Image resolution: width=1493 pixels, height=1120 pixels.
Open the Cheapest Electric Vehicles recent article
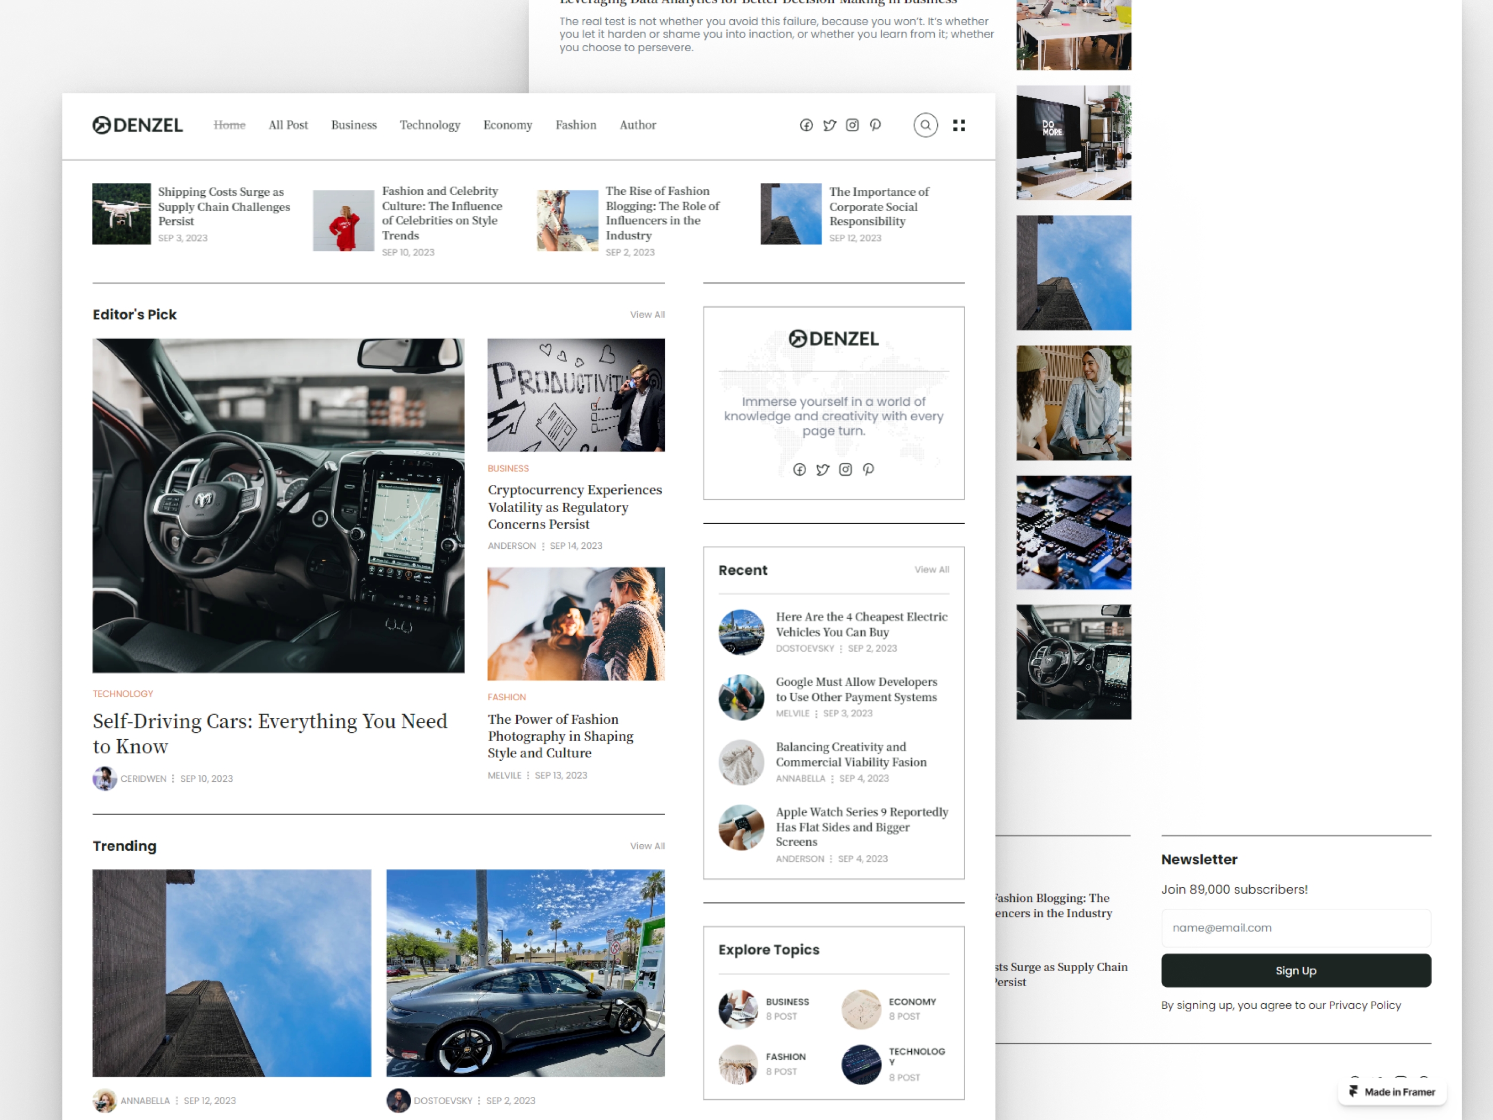click(x=861, y=625)
